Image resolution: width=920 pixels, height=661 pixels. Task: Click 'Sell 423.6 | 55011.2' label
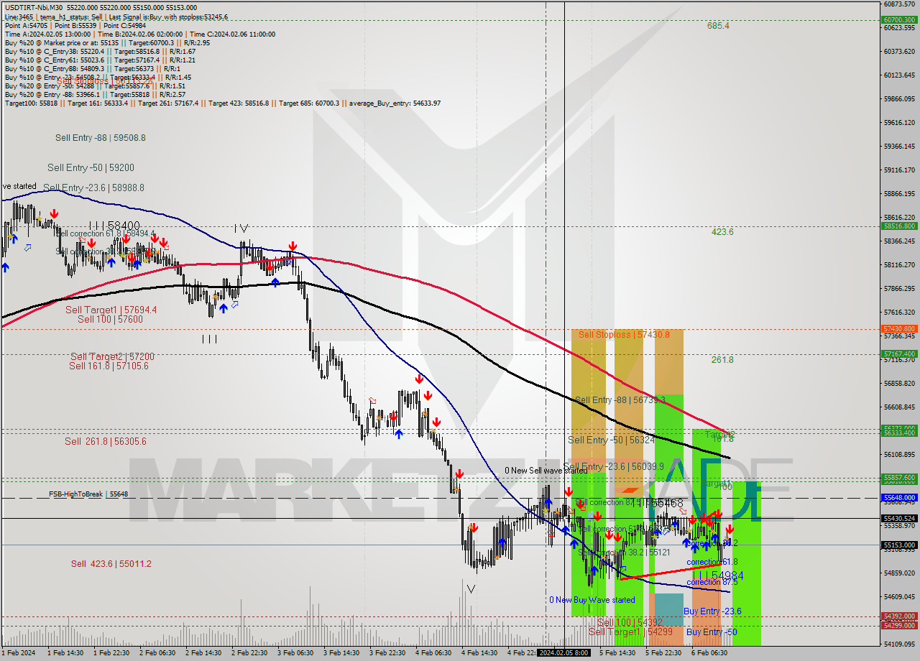pos(111,564)
